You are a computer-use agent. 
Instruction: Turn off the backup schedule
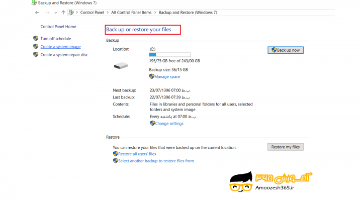tap(56, 39)
